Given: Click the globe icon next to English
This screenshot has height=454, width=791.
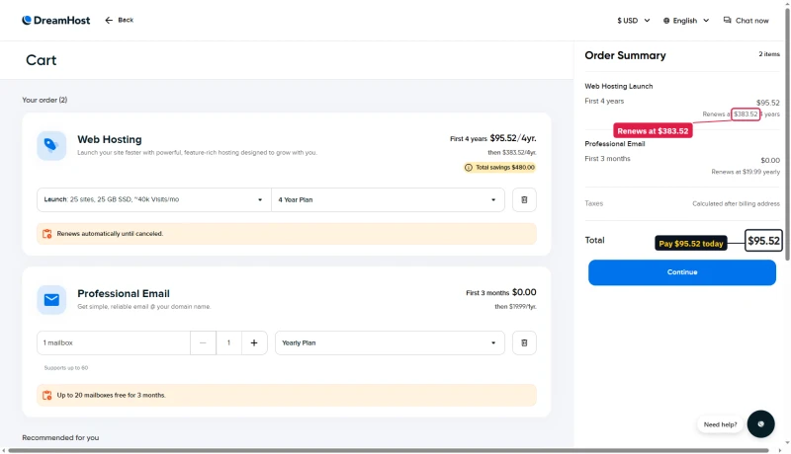Looking at the screenshot, I should click(666, 21).
